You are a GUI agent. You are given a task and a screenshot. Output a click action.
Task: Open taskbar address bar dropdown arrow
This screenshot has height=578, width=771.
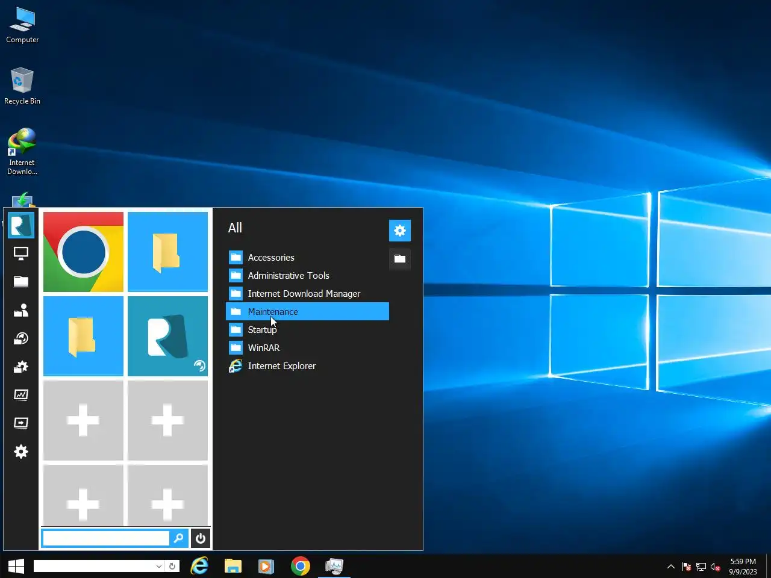tap(159, 566)
